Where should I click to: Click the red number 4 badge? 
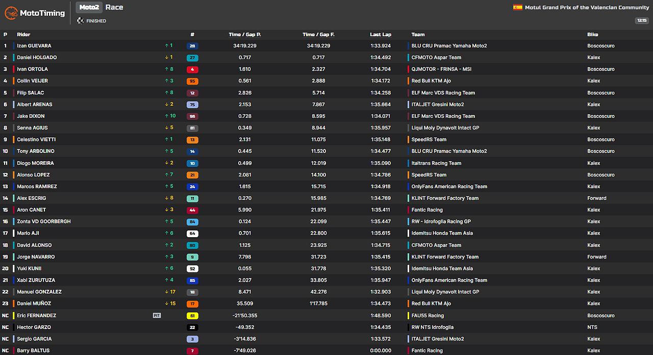pos(192,69)
